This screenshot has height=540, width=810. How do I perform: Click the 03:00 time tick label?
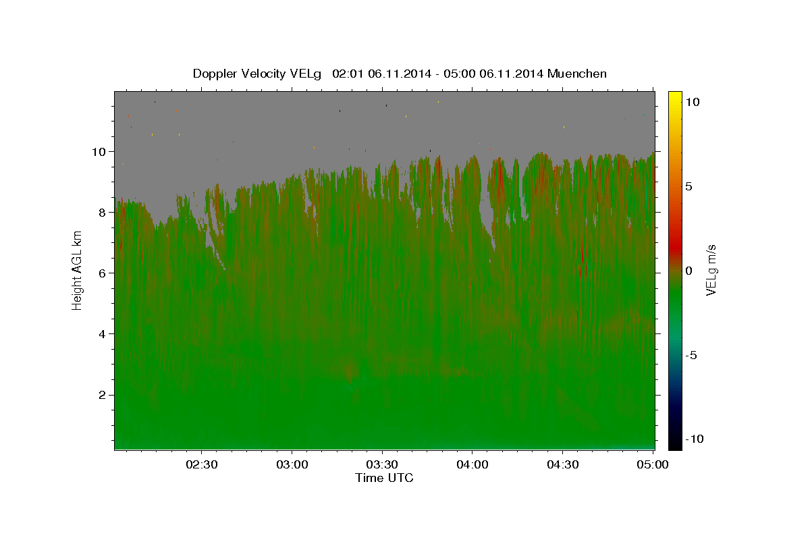292,464
